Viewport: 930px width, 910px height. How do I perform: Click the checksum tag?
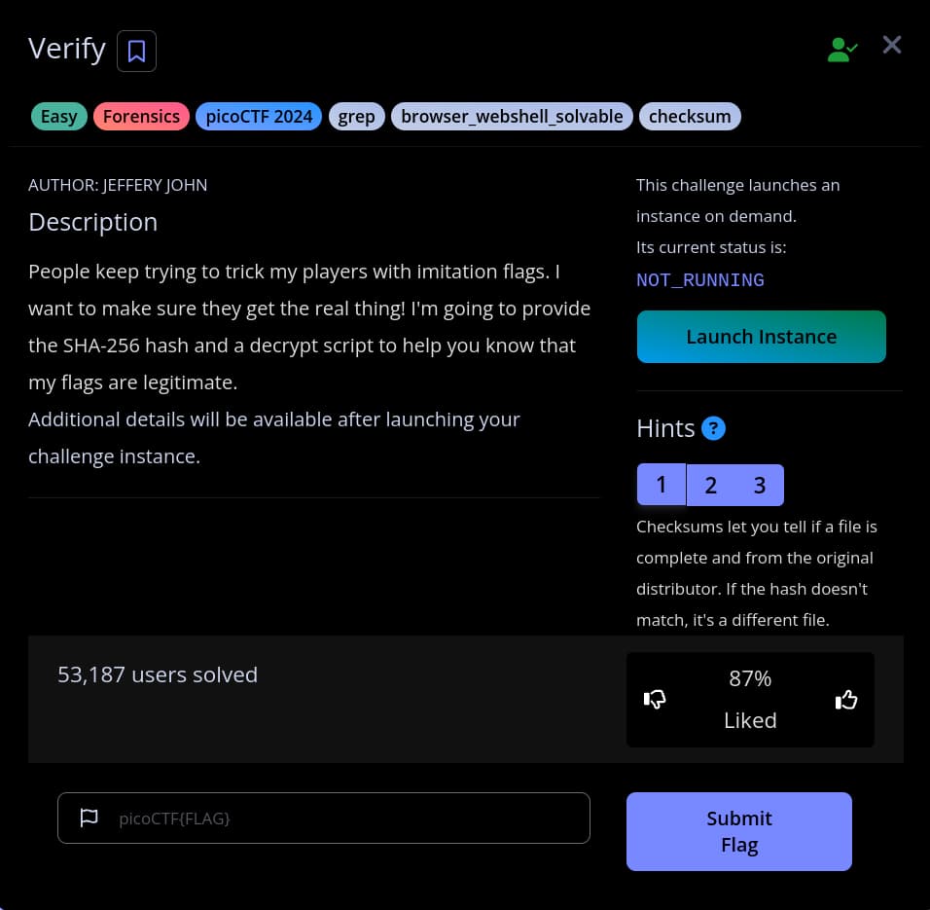(690, 117)
